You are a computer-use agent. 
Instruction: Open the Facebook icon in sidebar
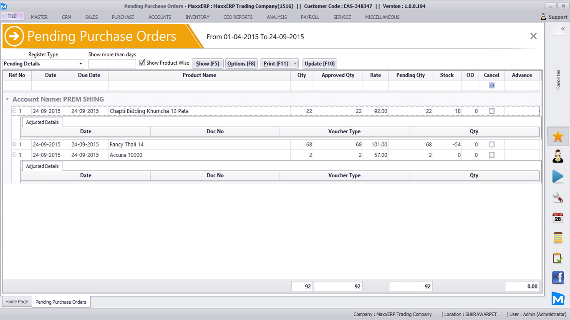[x=558, y=277]
